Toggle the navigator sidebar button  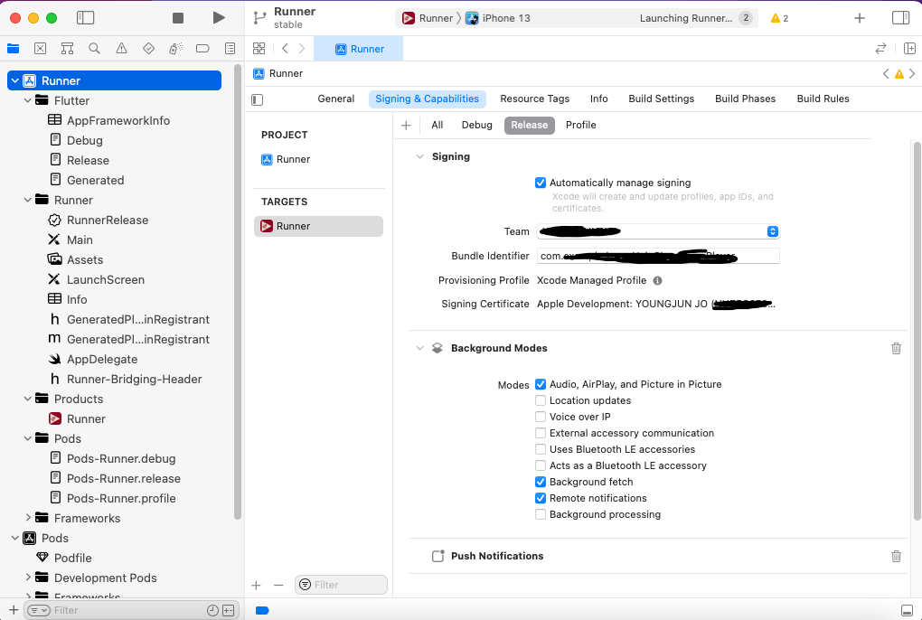tap(85, 18)
